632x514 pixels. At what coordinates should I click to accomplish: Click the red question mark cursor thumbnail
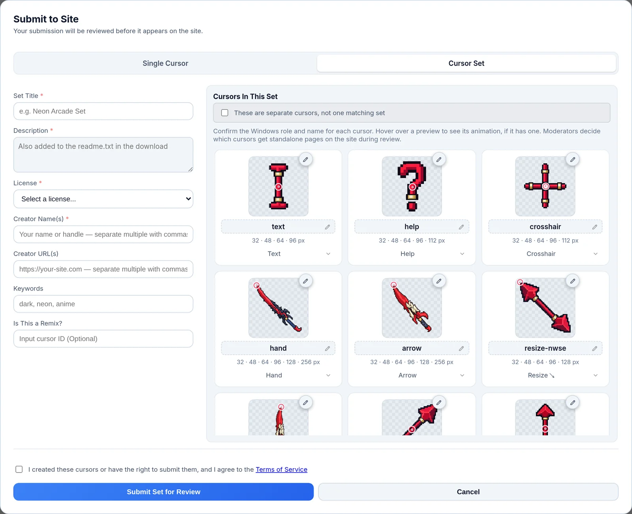pos(412,186)
